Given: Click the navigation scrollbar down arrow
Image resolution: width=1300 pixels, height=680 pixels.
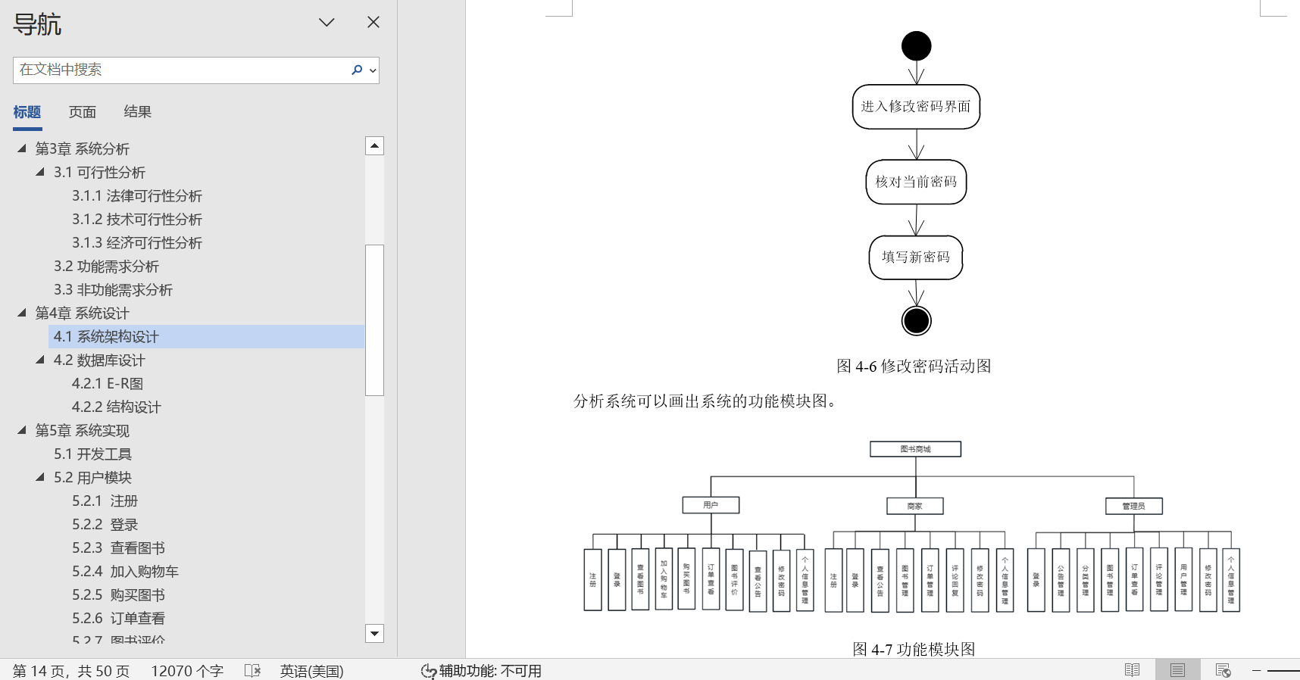Looking at the screenshot, I should pyautogui.click(x=374, y=633).
